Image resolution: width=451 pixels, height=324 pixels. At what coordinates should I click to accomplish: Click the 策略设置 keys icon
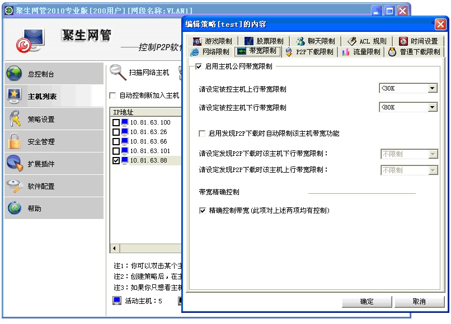[x=15, y=119]
